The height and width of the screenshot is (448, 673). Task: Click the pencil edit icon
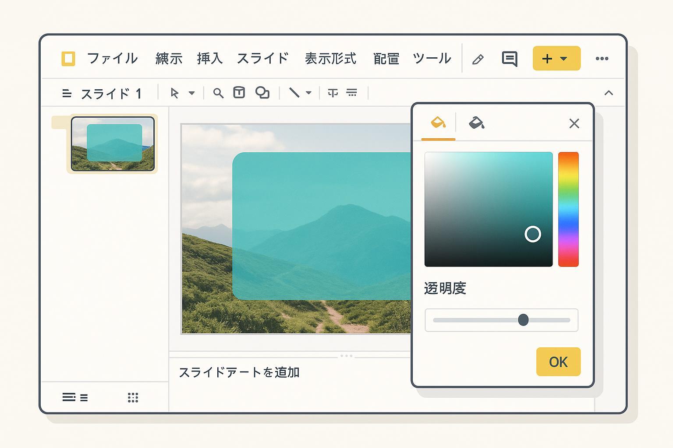tap(478, 59)
